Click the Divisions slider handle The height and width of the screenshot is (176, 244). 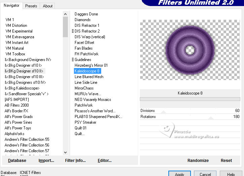tap(163, 112)
